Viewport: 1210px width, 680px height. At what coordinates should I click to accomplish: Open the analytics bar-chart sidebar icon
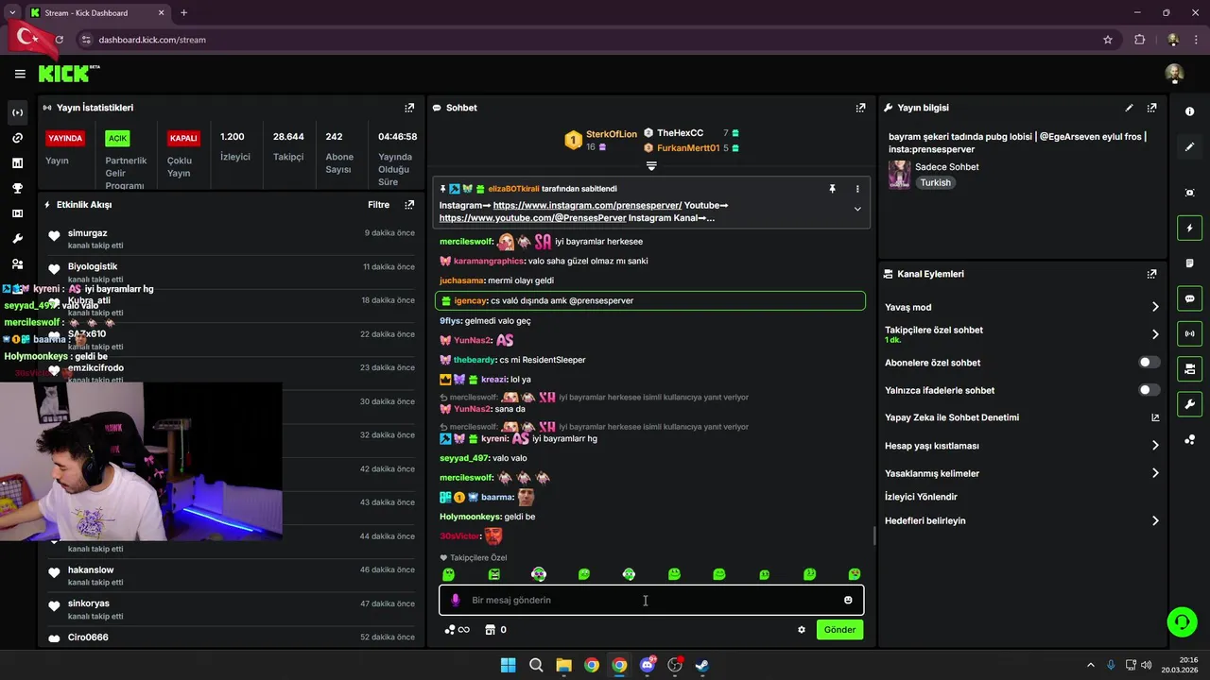point(17,163)
